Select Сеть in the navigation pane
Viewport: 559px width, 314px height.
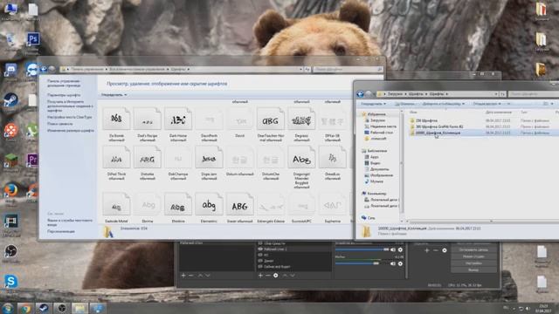point(369,217)
